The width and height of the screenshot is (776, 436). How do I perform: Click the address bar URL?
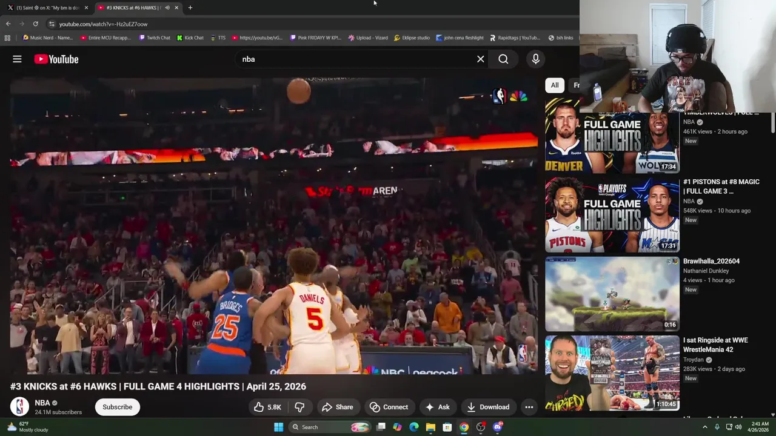pyautogui.click(x=103, y=24)
